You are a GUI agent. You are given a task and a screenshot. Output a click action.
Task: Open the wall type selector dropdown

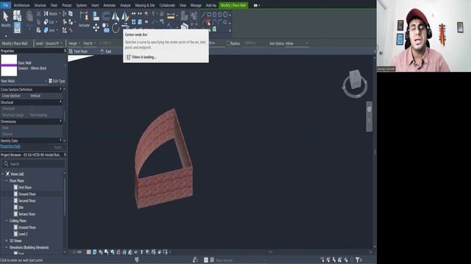coord(65,65)
